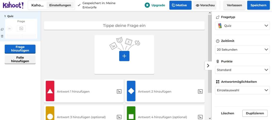
Task: Add image to answer 1
Action: 119,91
